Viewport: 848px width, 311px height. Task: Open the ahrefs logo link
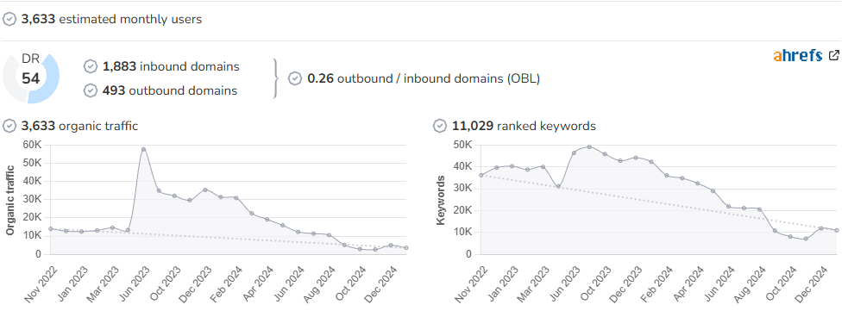(798, 56)
